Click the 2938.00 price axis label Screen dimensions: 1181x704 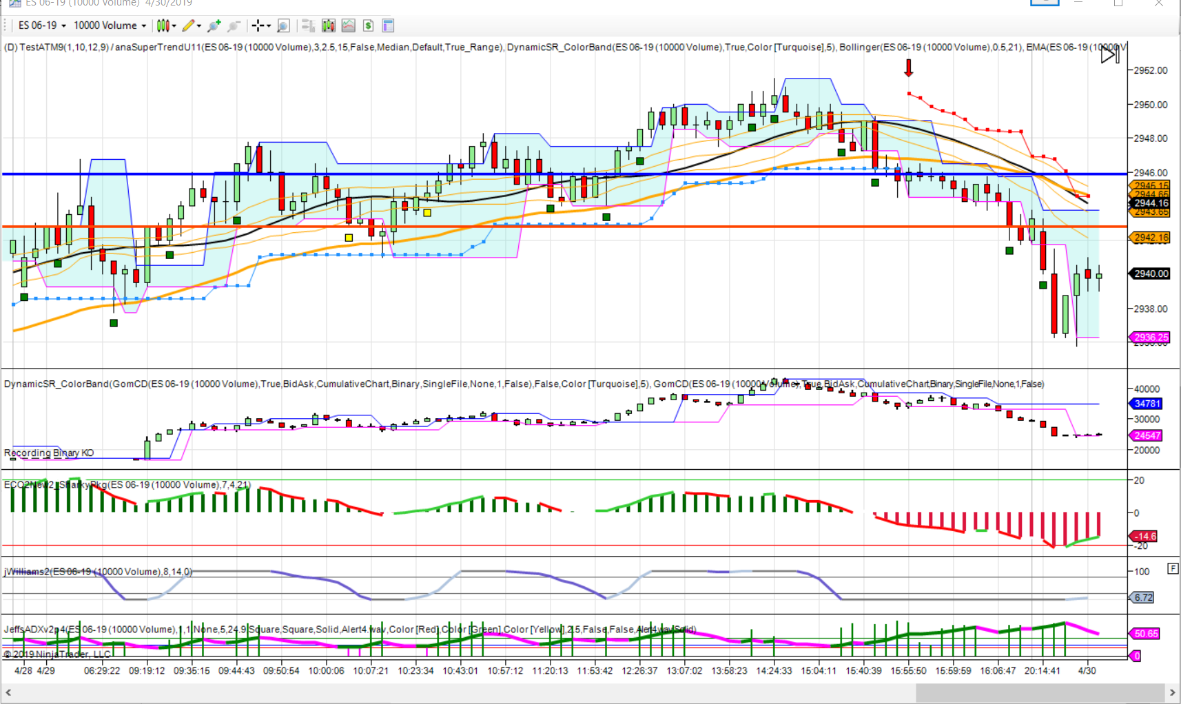[x=1151, y=309]
